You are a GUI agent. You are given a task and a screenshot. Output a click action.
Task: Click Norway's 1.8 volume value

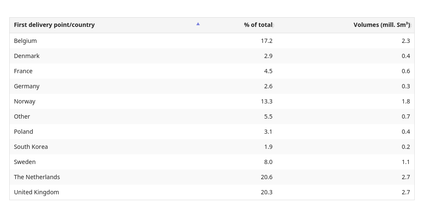tap(406, 101)
